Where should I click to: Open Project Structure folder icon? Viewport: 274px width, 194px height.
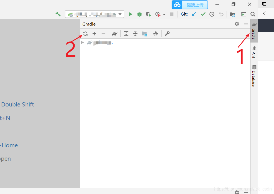[232, 14]
